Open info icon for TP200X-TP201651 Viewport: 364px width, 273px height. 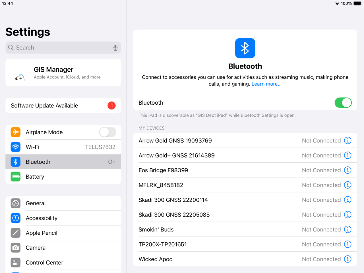[348, 244]
